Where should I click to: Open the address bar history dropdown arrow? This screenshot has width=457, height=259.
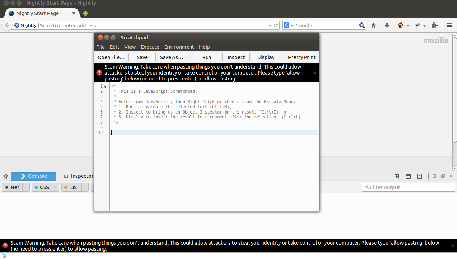click(x=270, y=26)
